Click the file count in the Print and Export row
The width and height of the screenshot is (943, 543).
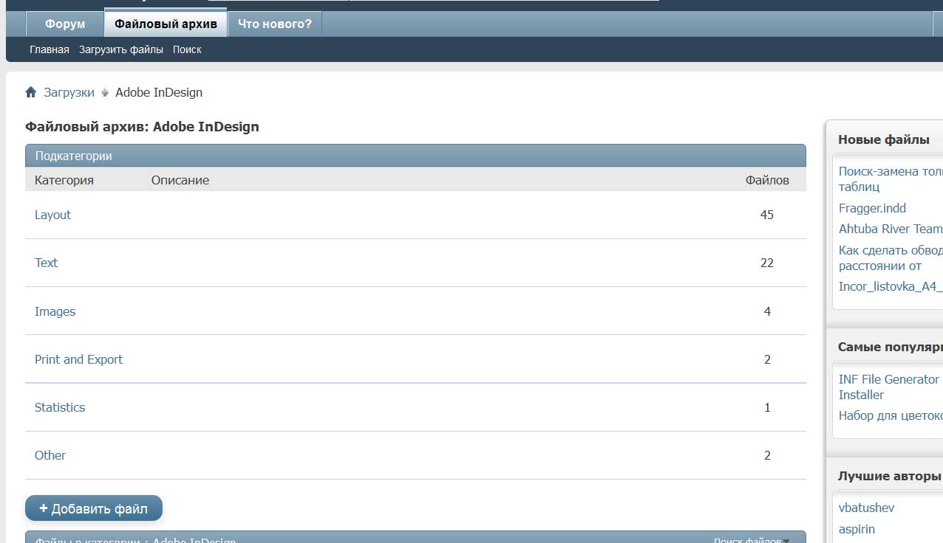coord(767,359)
